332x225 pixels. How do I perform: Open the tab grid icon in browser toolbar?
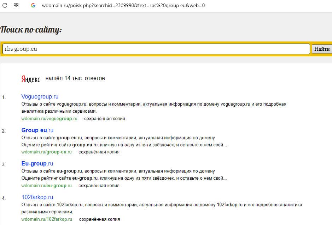pos(16,5)
